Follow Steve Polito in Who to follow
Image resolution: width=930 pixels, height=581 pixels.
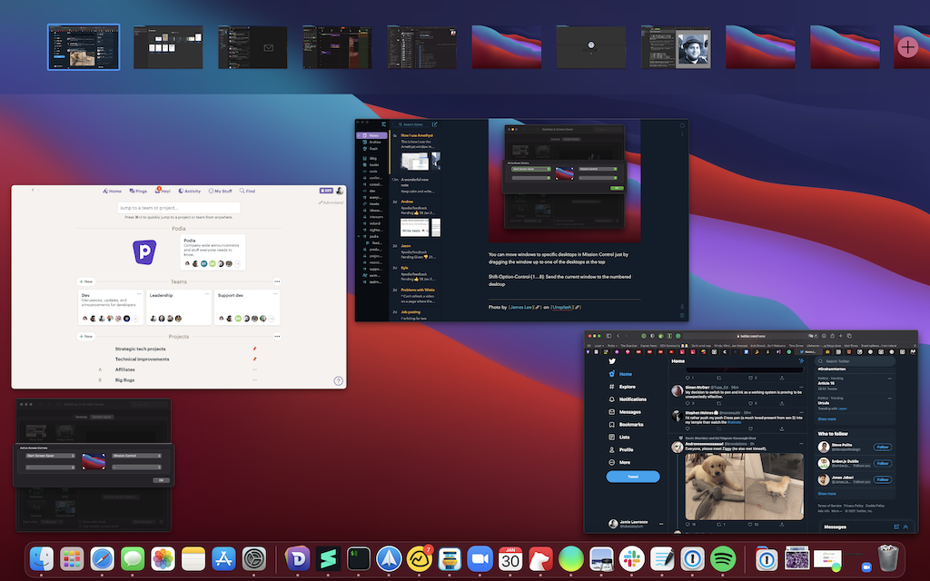(x=882, y=447)
